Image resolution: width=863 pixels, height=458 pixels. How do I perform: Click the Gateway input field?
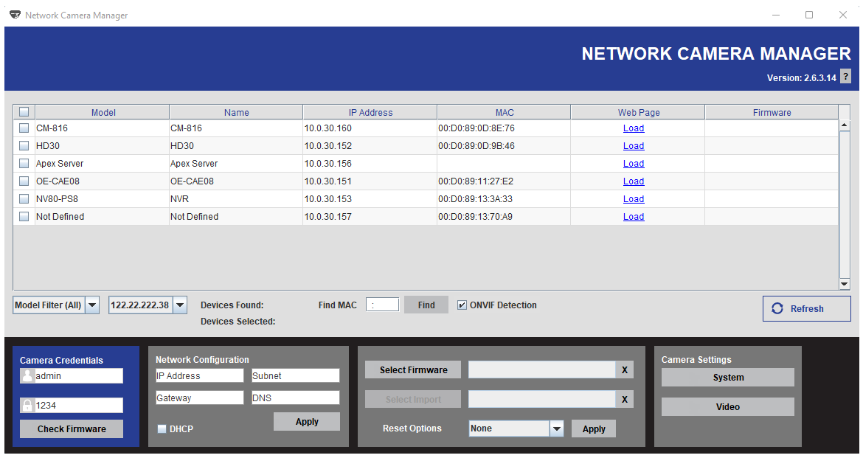[199, 398]
